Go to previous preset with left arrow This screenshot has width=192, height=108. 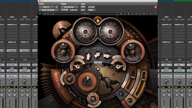pyautogui.click(x=121, y=14)
